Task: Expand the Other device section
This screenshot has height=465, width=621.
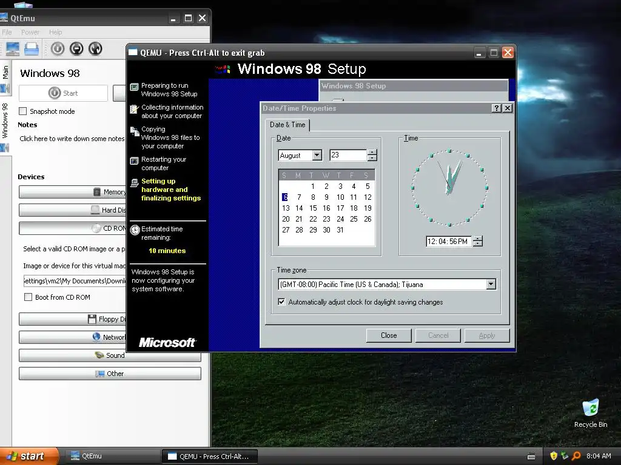Action: pyautogui.click(x=110, y=374)
